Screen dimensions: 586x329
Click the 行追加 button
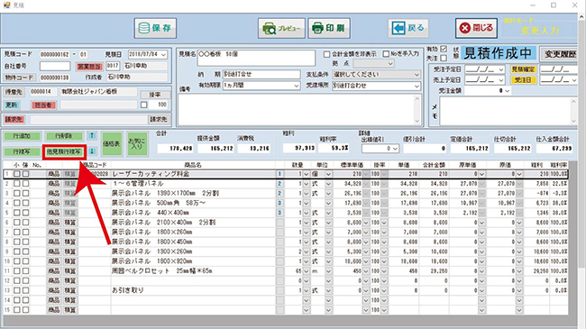22,136
